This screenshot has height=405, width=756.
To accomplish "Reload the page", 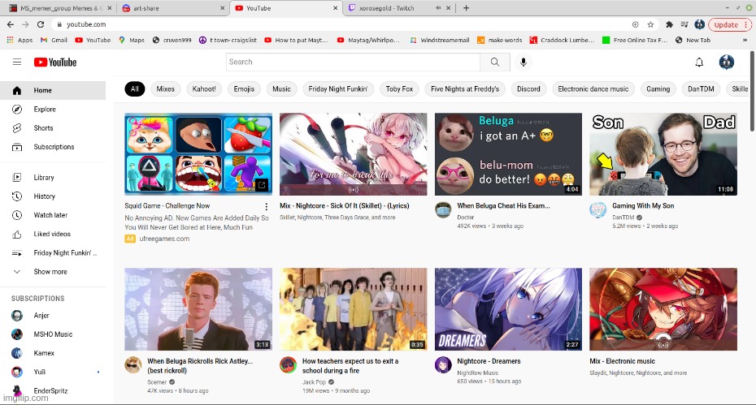I will pos(41,24).
